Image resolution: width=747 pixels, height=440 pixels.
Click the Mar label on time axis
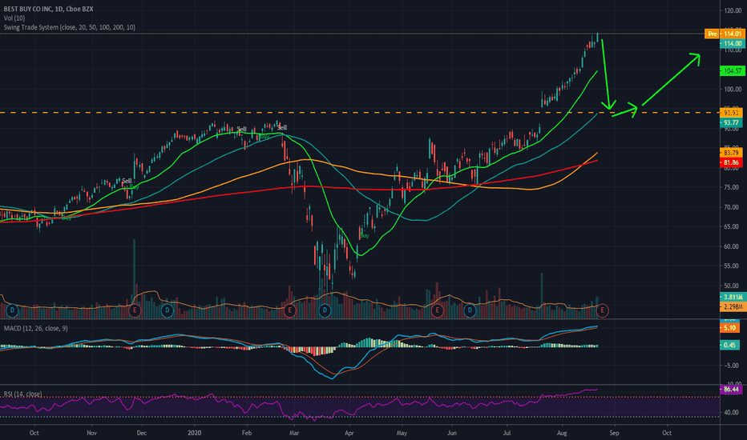tap(294, 433)
